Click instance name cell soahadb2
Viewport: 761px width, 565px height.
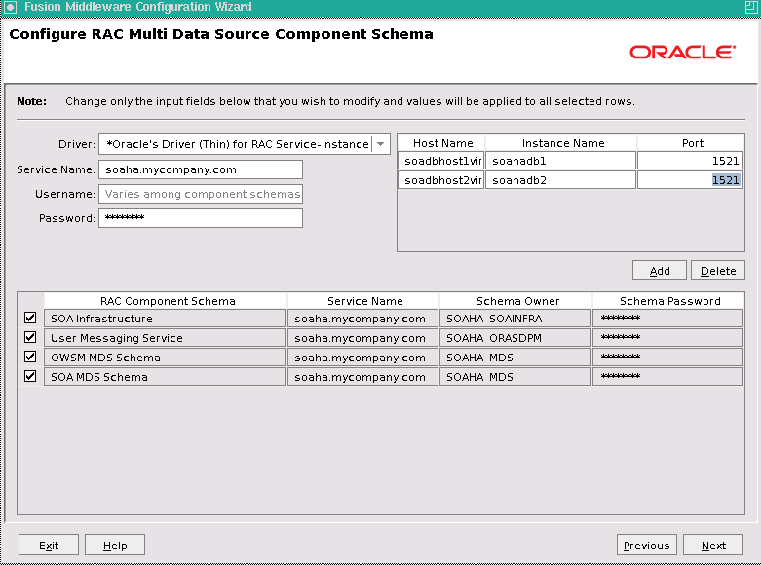click(x=560, y=180)
